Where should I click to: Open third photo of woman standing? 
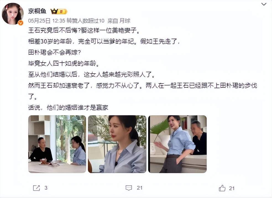pyautogui.click(x=177, y=144)
